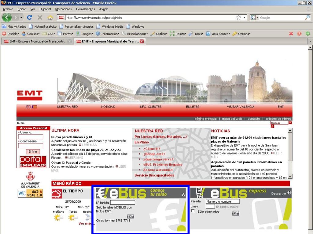Check the Sólo adaptados checkbox
The width and height of the screenshot is (313, 234).
[193, 211]
